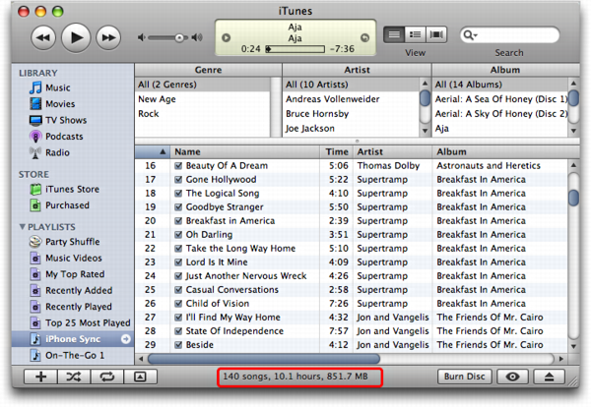Uncheck the song Gone Hollywood
This screenshot has height=407, width=591.
(x=178, y=180)
